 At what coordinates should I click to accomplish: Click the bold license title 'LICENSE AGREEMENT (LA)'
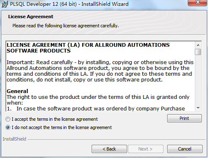coord(43,45)
